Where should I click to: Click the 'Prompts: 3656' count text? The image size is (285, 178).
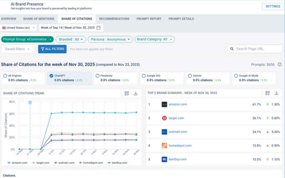point(263,65)
